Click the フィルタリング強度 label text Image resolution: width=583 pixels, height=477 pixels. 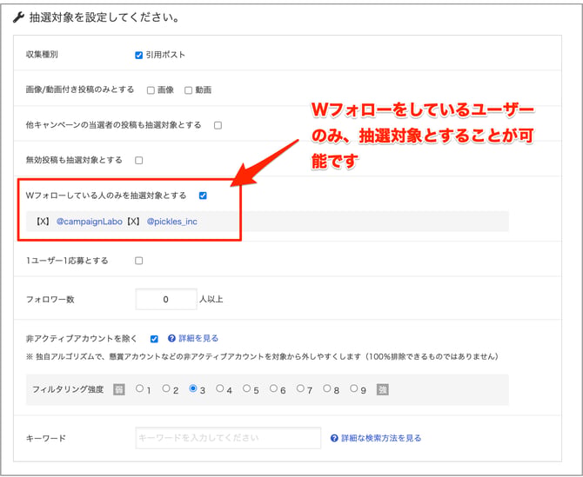[x=68, y=389]
